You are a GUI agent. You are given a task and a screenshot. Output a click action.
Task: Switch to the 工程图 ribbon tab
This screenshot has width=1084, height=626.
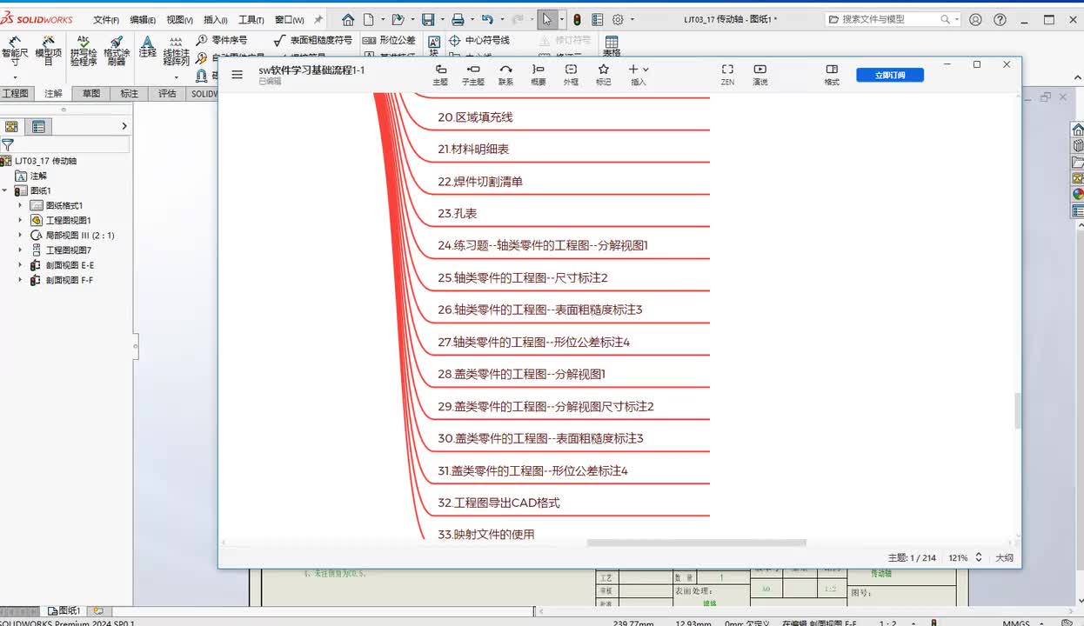[x=16, y=94]
